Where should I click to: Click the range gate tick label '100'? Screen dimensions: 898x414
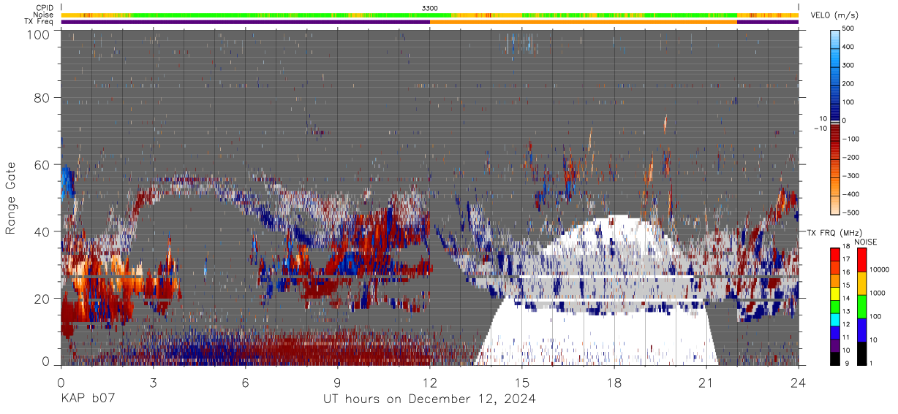tap(39, 34)
